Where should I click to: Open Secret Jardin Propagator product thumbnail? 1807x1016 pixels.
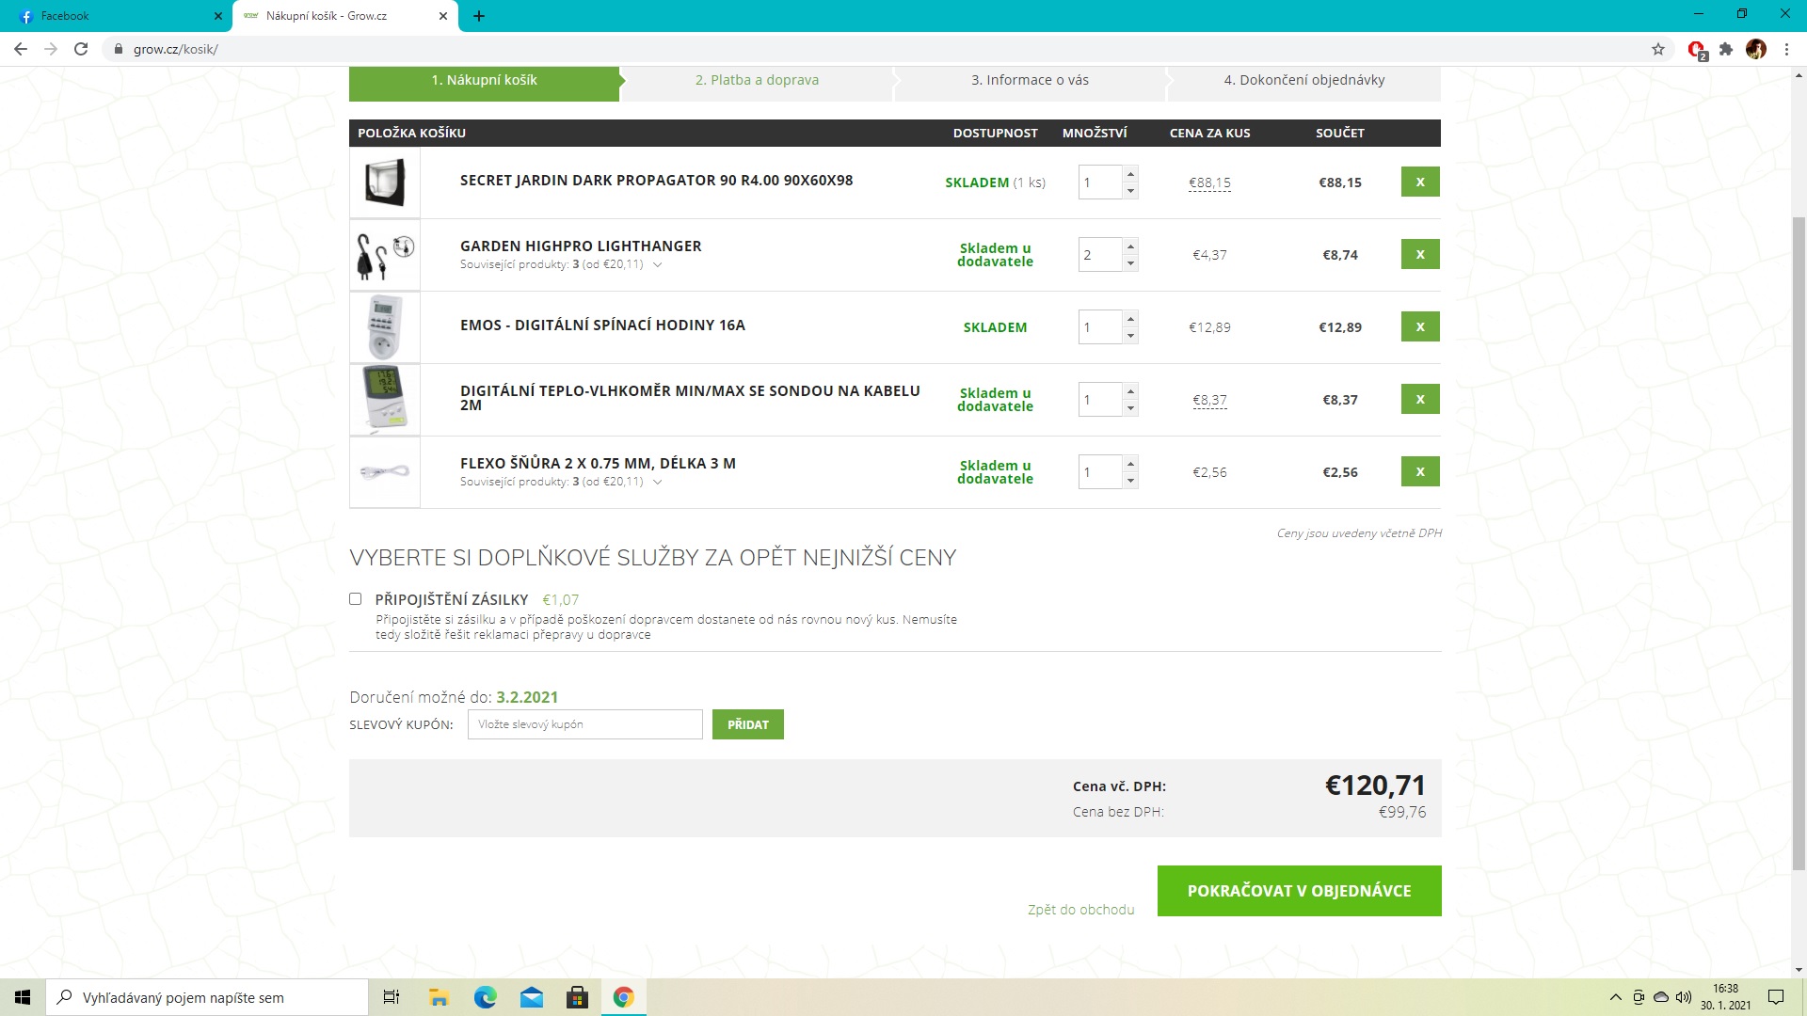coord(385,183)
